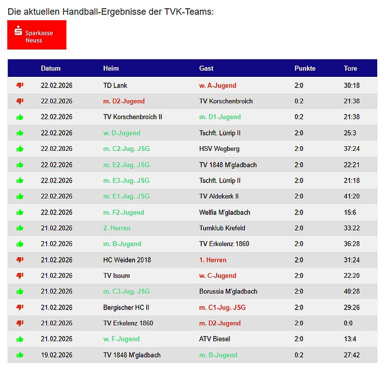Click the Sparkasse Neuss logo banner
The height and width of the screenshot is (372, 385).
[x=37, y=35]
